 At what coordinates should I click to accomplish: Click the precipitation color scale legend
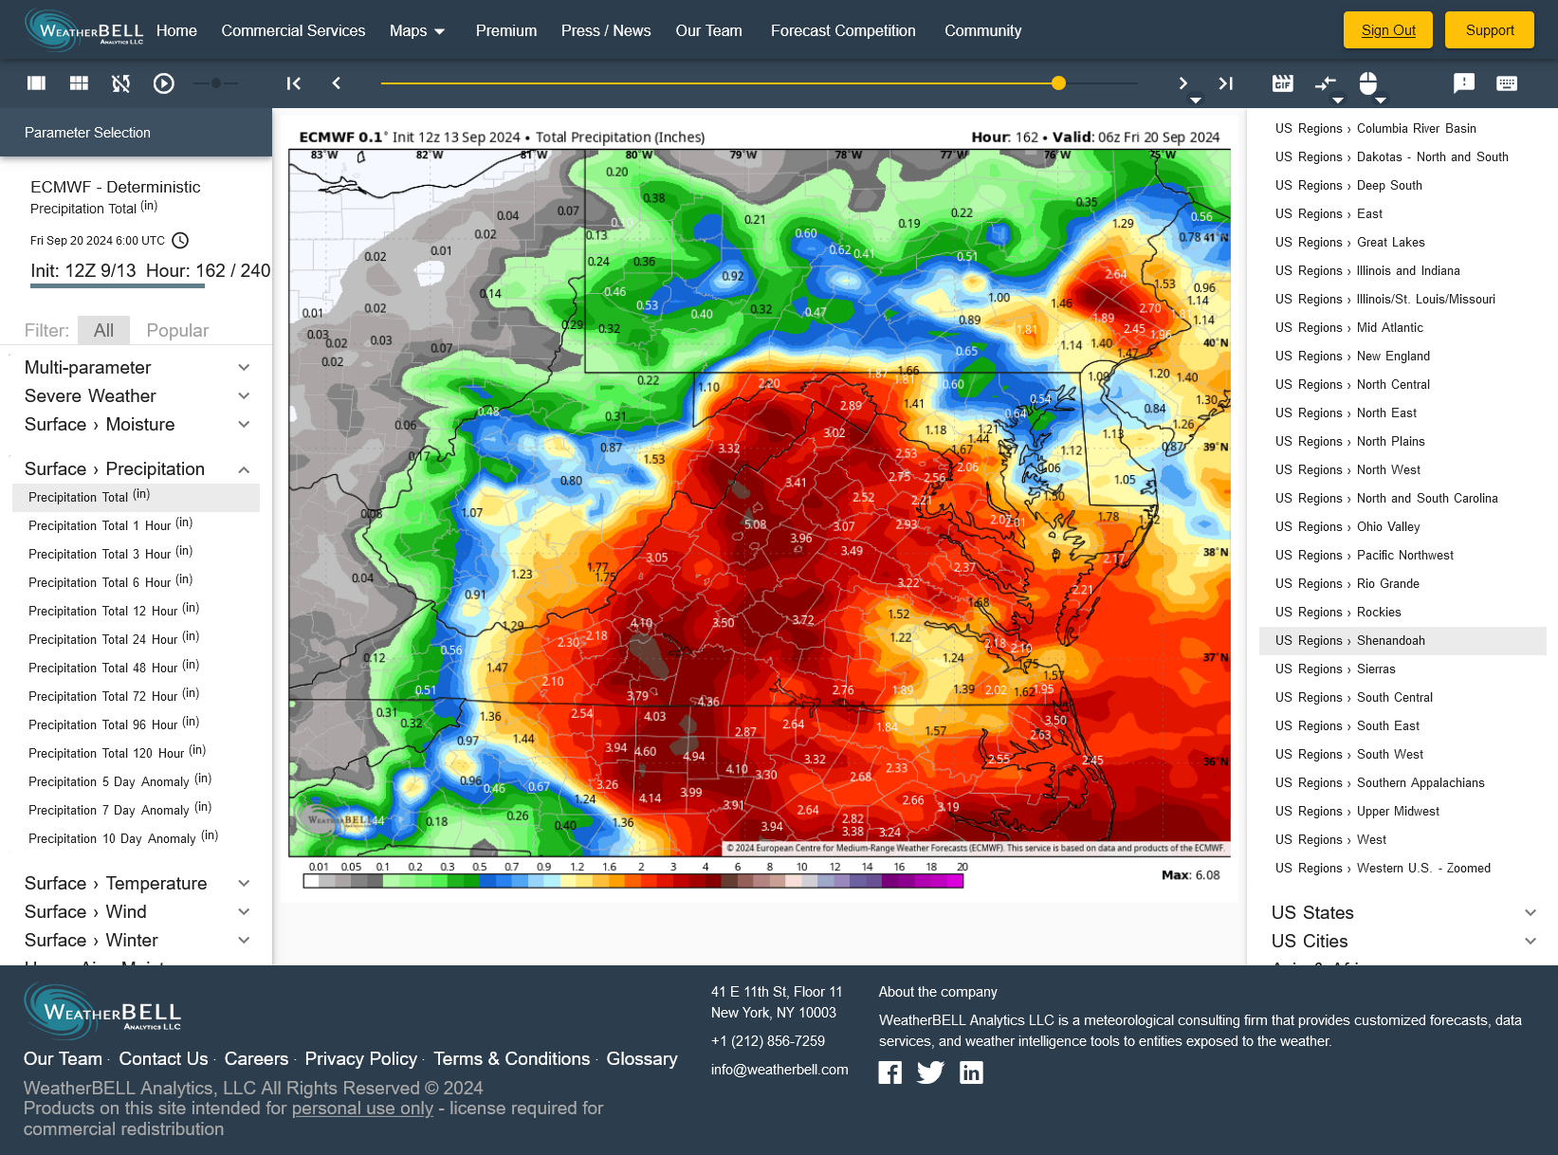pyautogui.click(x=633, y=874)
